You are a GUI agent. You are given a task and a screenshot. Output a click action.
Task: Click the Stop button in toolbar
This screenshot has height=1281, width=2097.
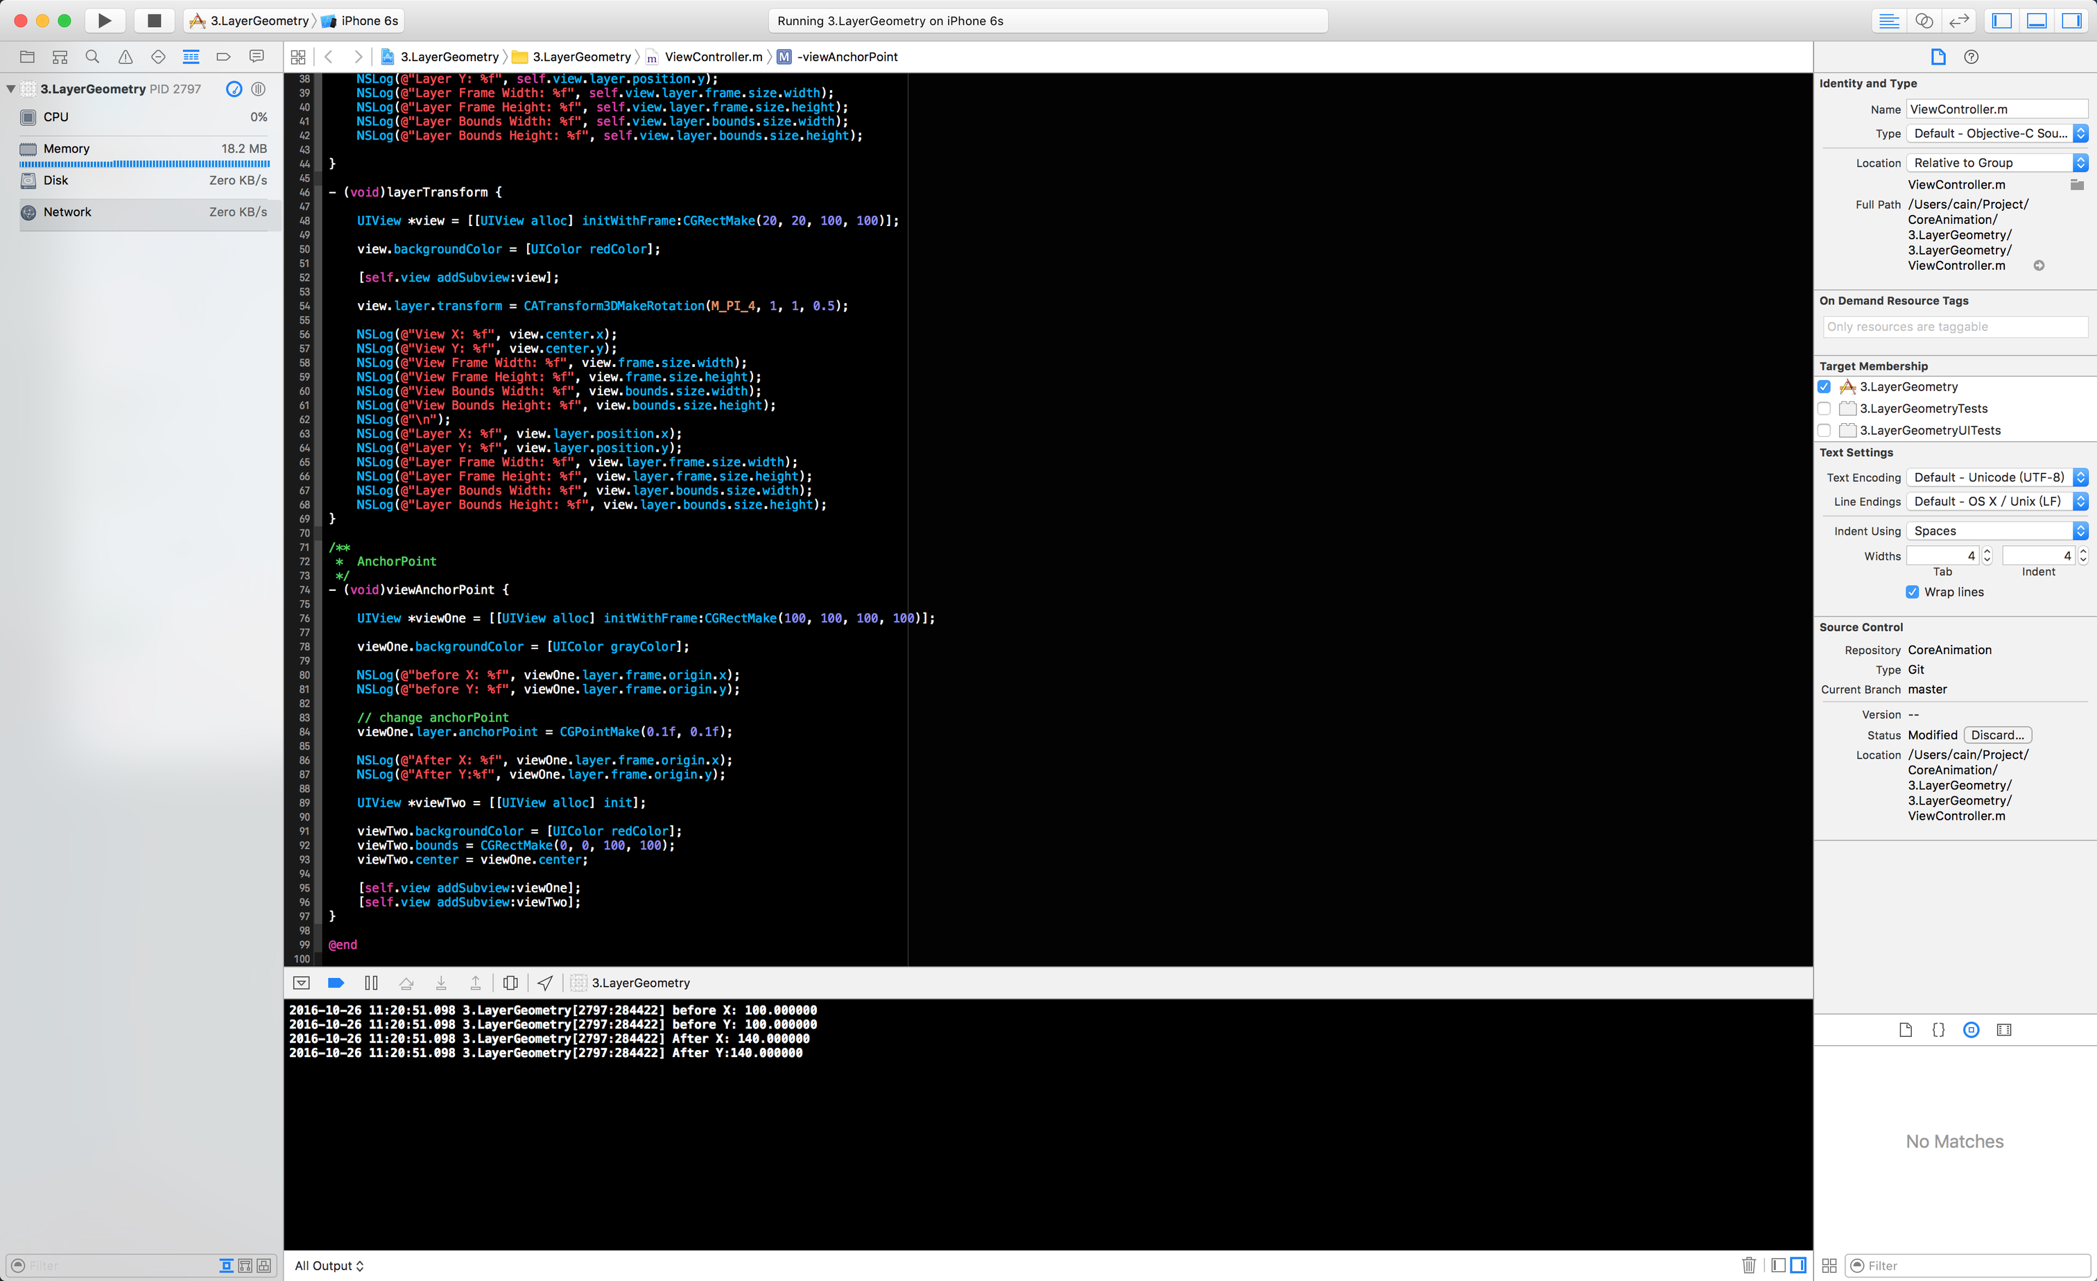pos(154,20)
